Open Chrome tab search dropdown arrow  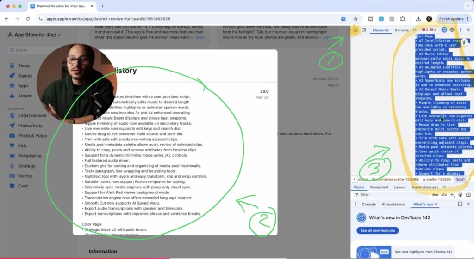pyautogui.click(x=468, y=6)
